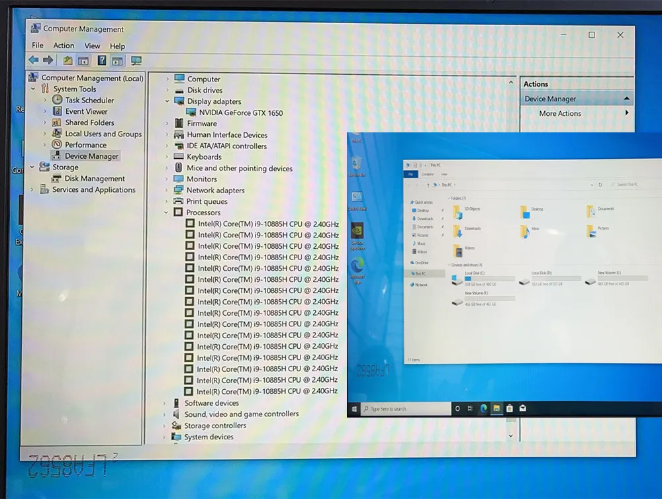Viewport: 662px width, 499px height.
Task: Click the Scan for hardware changes monitor icon
Action: tap(136, 61)
